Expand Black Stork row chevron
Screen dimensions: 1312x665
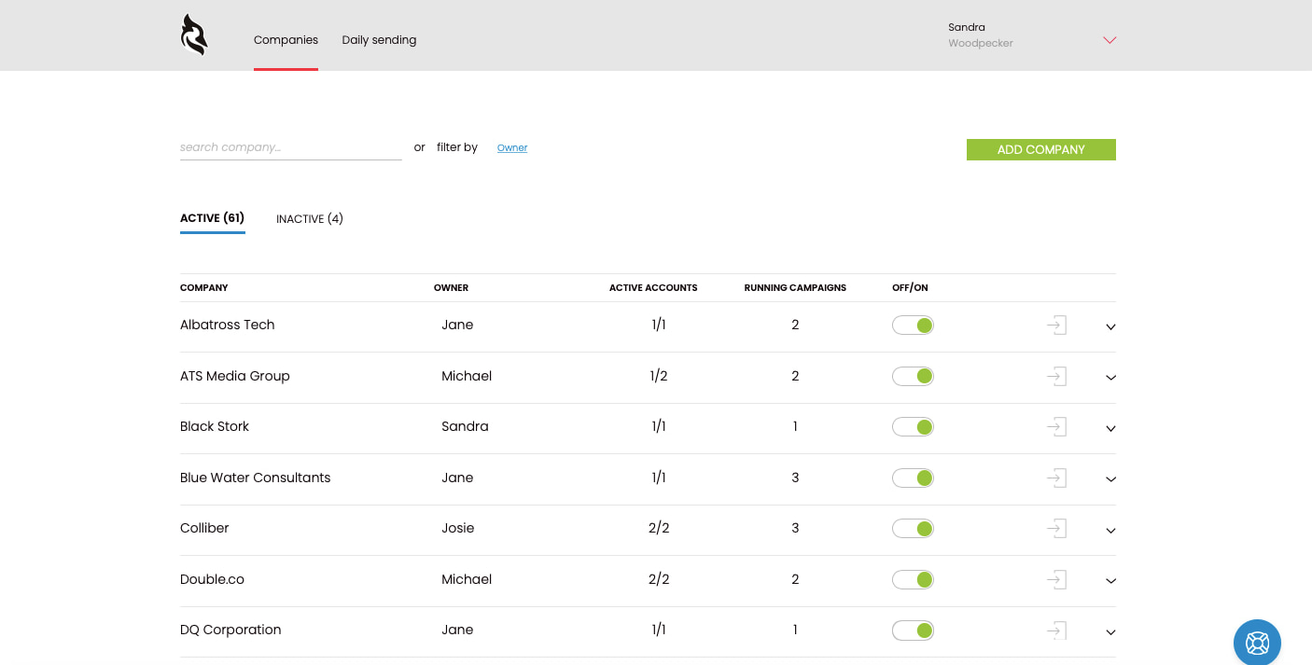click(x=1110, y=429)
